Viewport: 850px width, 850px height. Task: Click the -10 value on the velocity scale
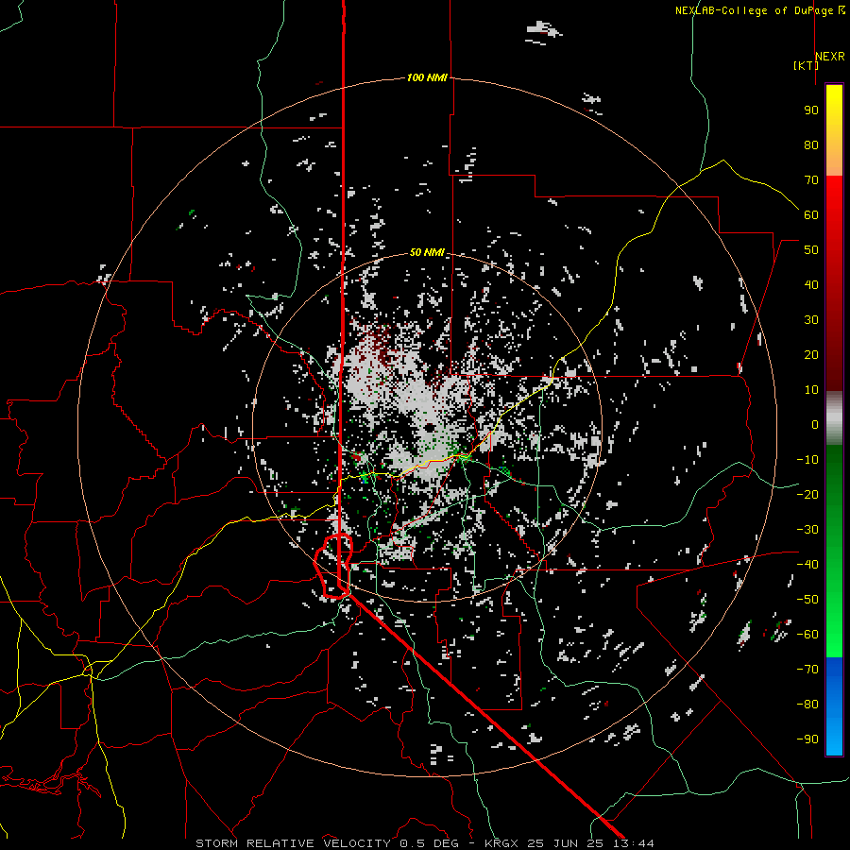pyautogui.click(x=807, y=460)
